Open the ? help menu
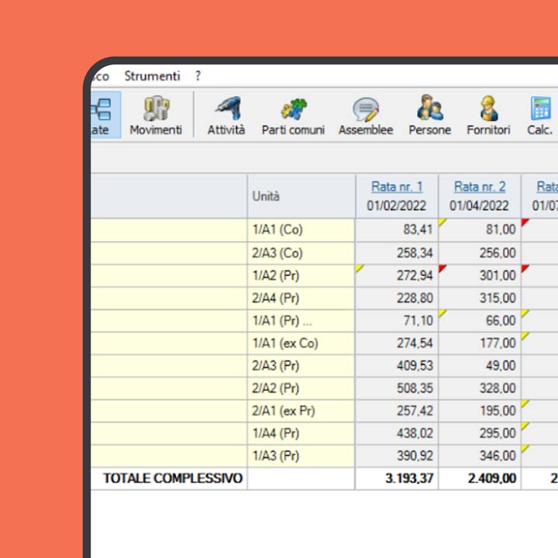 (198, 76)
